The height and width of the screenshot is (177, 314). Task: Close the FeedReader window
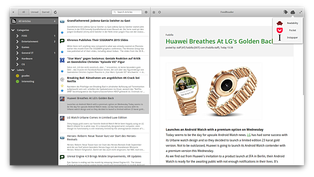click(13, 12)
